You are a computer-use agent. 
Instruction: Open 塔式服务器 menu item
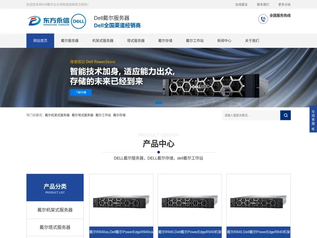coord(136,41)
